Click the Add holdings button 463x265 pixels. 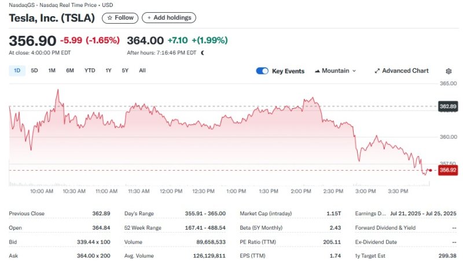[169, 18]
